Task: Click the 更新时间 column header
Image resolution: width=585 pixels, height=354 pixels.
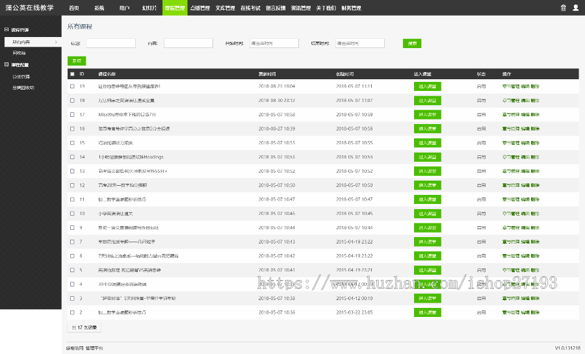Action: [x=267, y=74]
